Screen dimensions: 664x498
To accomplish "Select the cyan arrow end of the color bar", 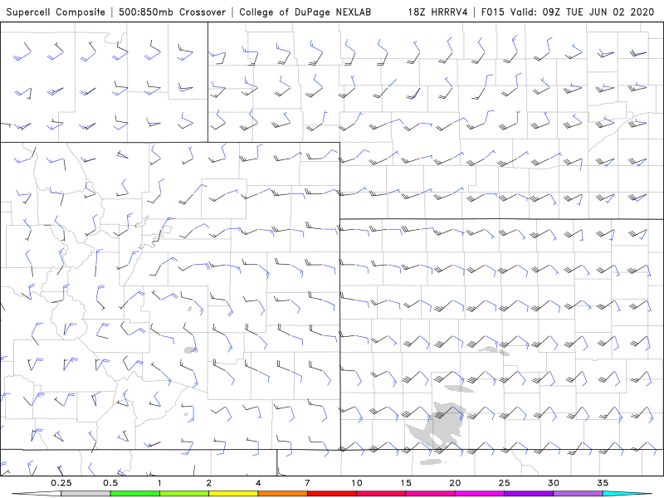I will [x=627, y=494].
